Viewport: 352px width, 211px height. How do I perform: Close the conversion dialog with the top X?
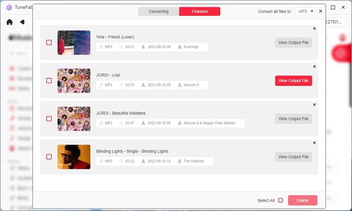point(320,11)
